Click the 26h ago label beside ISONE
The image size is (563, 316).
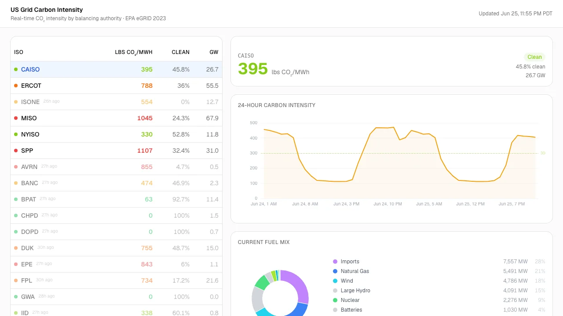click(x=51, y=101)
